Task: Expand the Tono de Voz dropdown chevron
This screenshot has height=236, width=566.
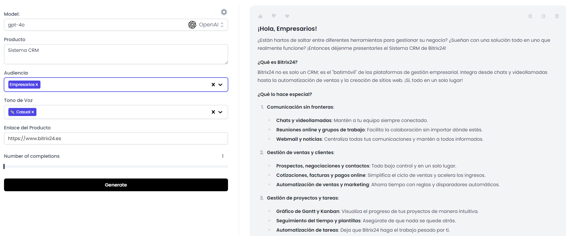Action: click(220, 112)
